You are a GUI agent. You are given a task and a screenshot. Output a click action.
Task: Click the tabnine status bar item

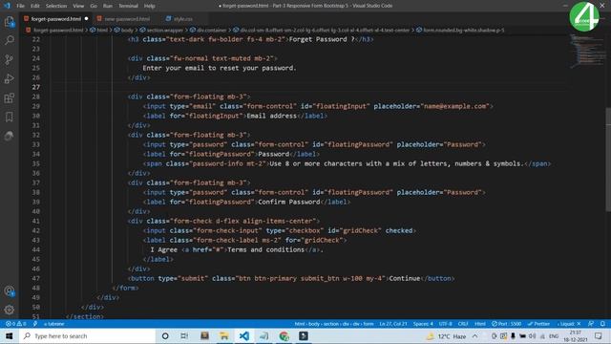pyautogui.click(x=54, y=324)
